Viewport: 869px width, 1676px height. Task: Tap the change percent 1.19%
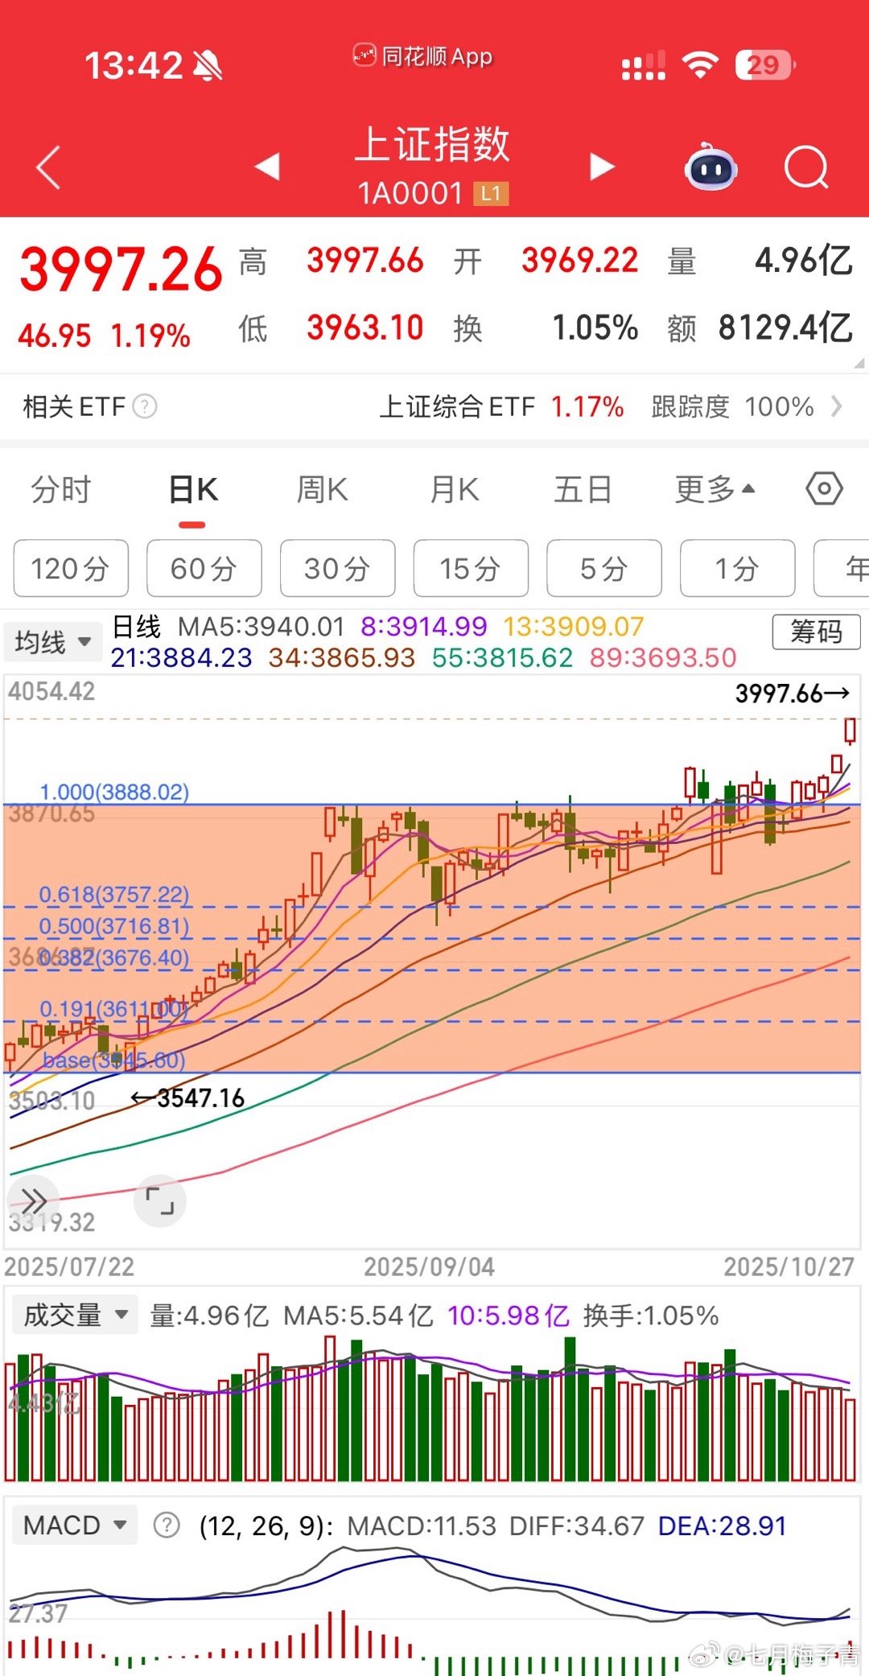[x=150, y=336]
